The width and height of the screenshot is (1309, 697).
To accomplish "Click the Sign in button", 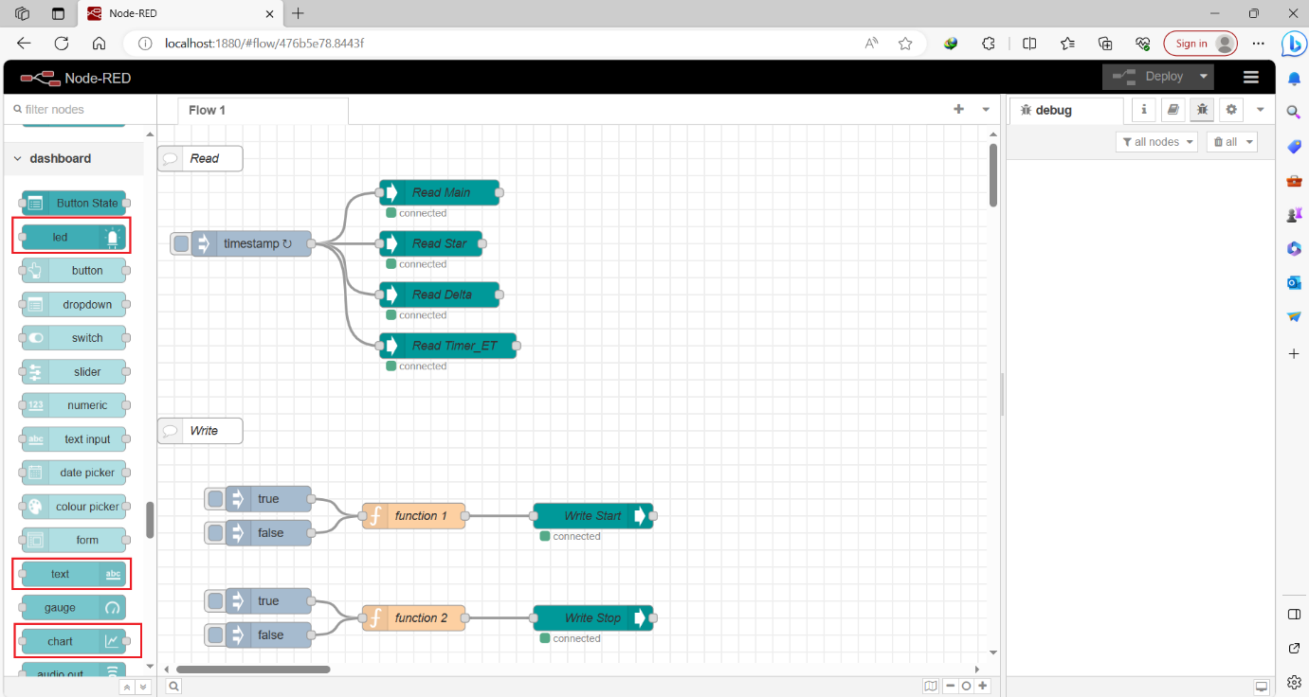I will click(x=1200, y=44).
